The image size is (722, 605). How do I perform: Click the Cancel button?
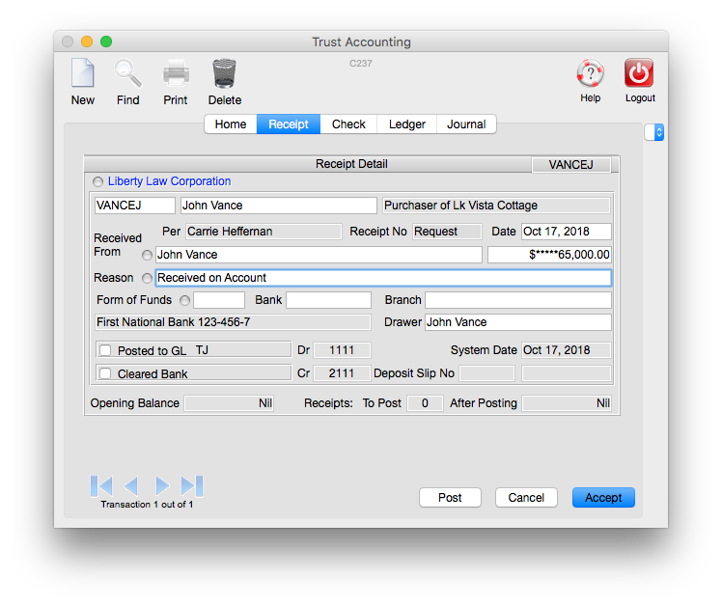click(x=526, y=498)
